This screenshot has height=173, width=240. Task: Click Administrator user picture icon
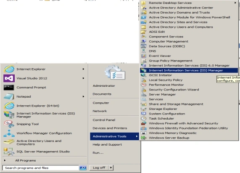[x=115, y=73]
